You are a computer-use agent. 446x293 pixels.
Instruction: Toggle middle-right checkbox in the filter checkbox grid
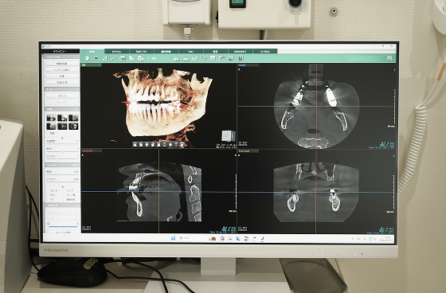tap(64, 195)
